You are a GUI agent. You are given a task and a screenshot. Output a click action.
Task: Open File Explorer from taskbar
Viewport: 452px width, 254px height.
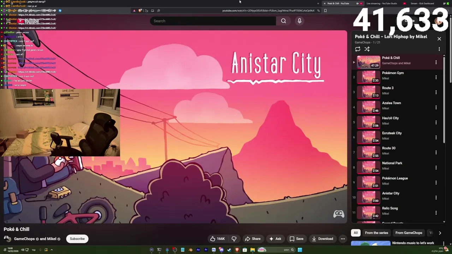tap(252, 250)
